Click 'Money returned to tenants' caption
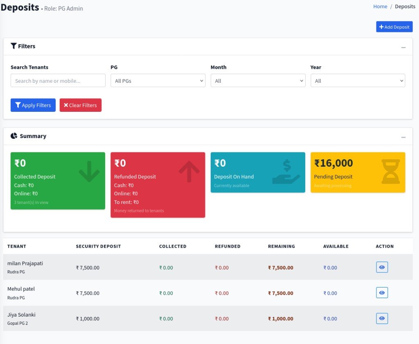The image size is (419, 344). (x=139, y=211)
